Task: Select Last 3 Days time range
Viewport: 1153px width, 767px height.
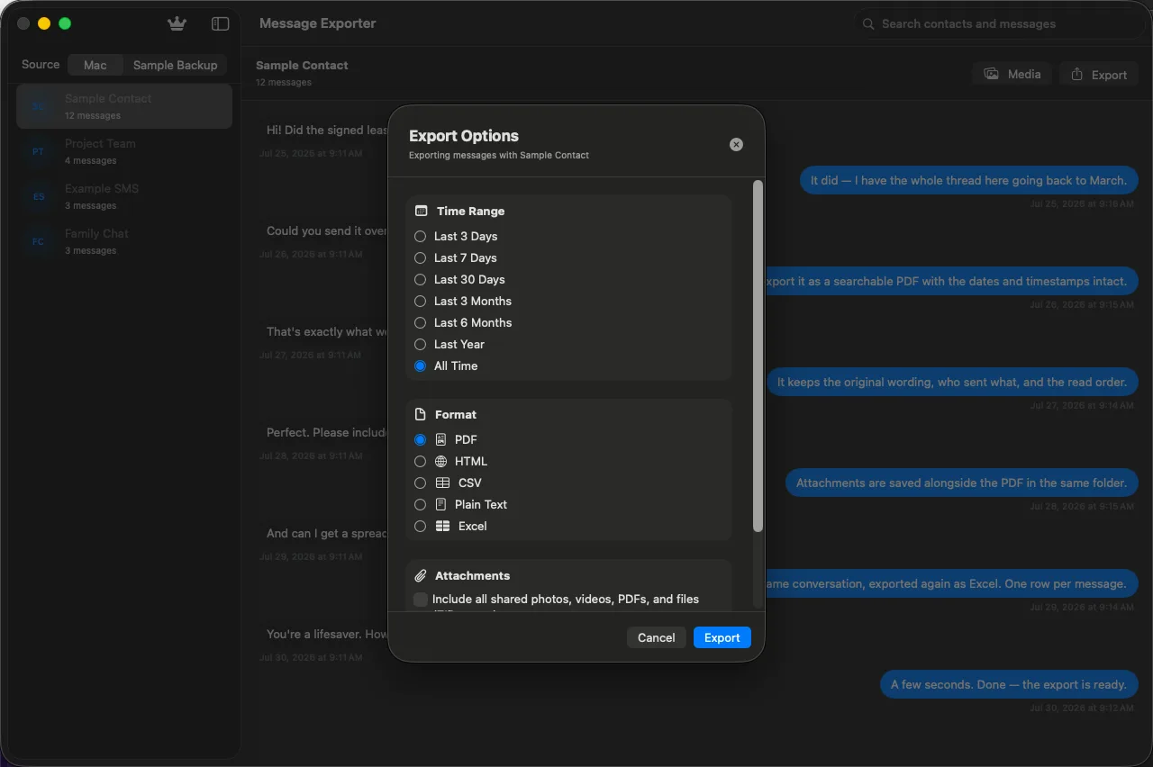Action: point(420,236)
